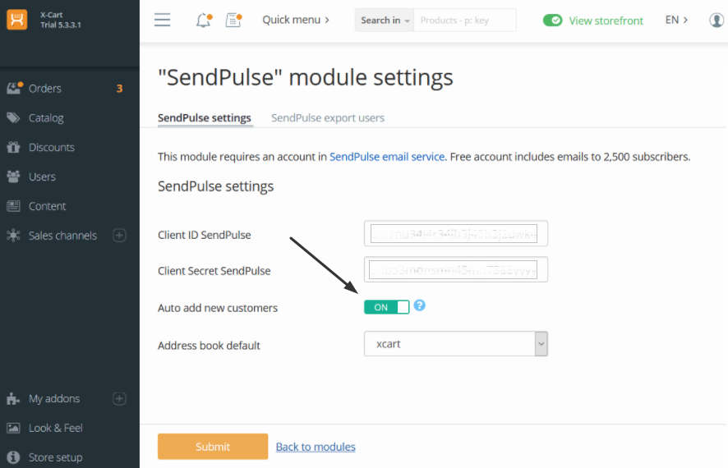
Task: Click the X-Cart logo icon
Action: (x=17, y=20)
